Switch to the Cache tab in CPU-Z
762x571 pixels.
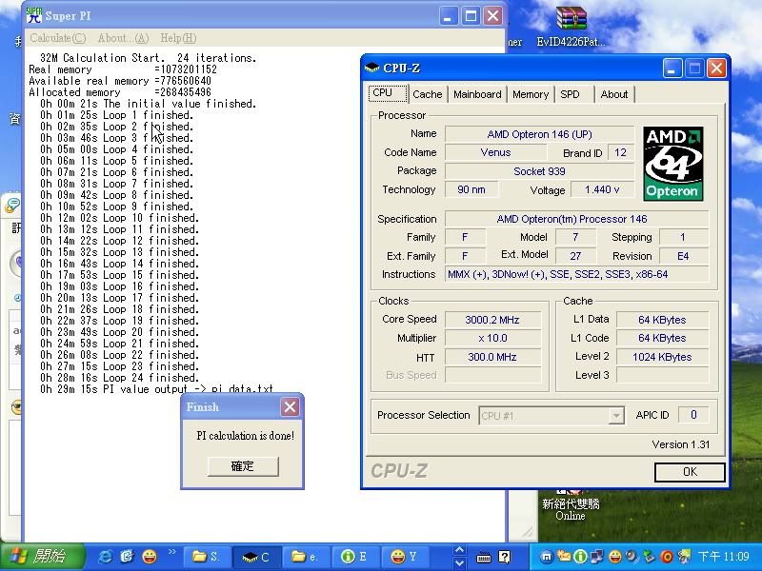[x=427, y=94]
